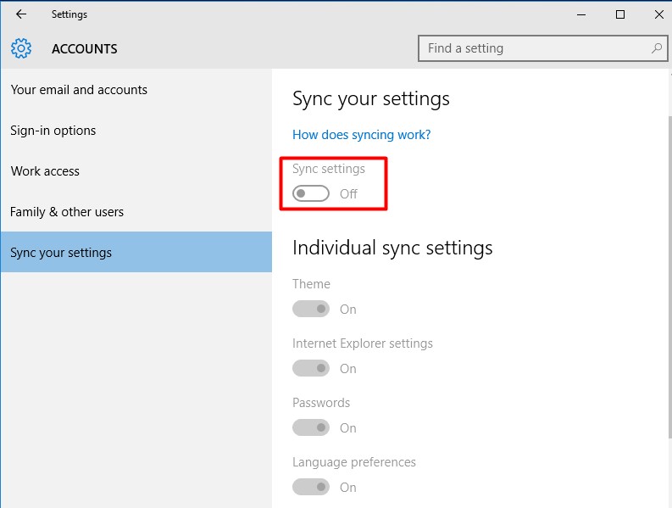Toggle the Language preferences switch
The width and height of the screenshot is (672, 508).
pyautogui.click(x=311, y=488)
